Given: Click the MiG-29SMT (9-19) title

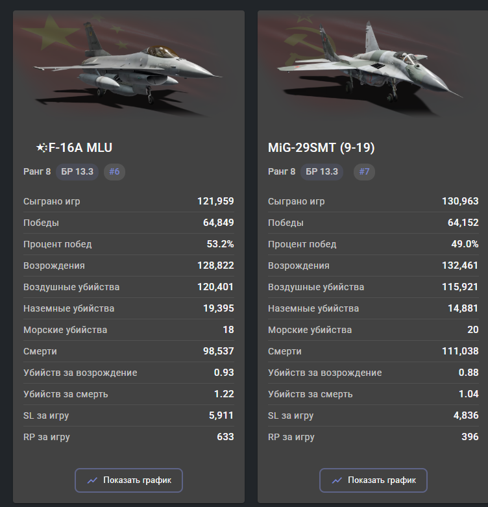Looking at the screenshot, I should (321, 148).
